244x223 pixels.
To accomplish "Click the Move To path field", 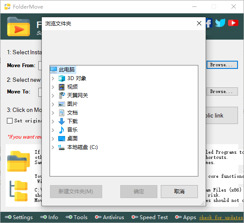I will point(40,92).
